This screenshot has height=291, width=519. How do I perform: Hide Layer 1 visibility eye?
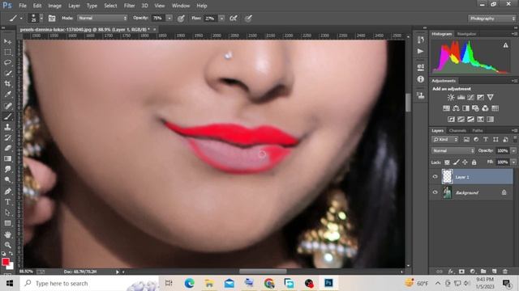(x=435, y=177)
